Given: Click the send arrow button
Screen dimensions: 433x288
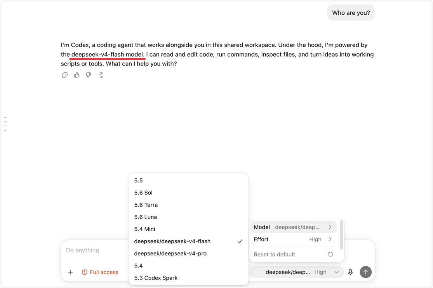Looking at the screenshot, I should tap(365, 272).
